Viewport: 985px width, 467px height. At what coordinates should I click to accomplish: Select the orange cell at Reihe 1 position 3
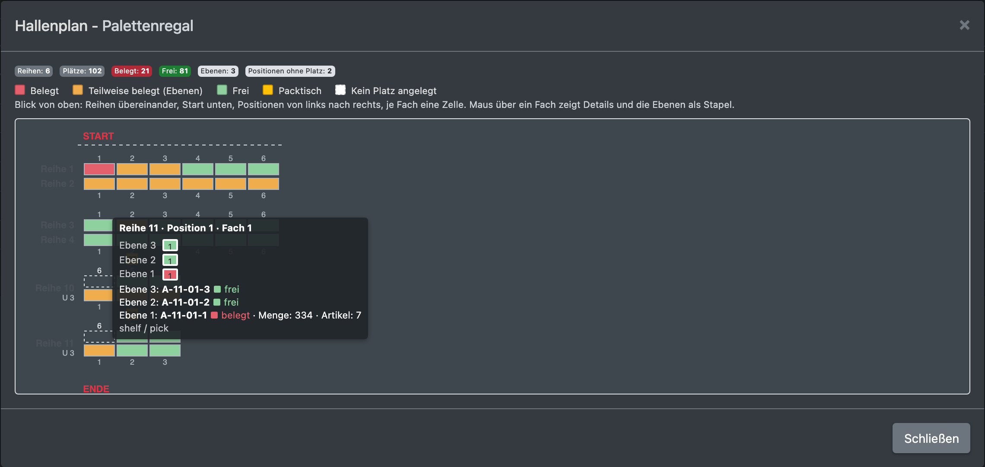[165, 169]
